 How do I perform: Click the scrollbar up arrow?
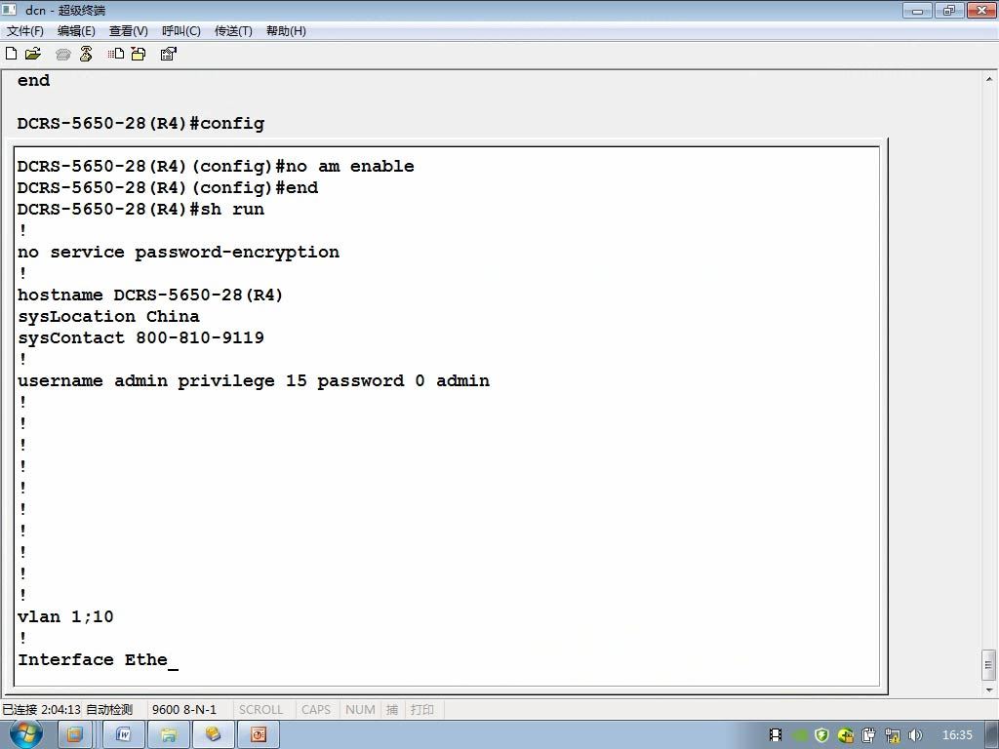989,80
